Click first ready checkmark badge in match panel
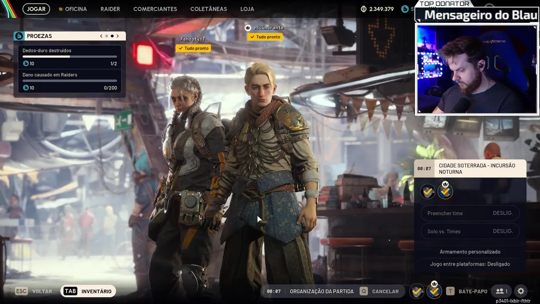 click(x=428, y=192)
